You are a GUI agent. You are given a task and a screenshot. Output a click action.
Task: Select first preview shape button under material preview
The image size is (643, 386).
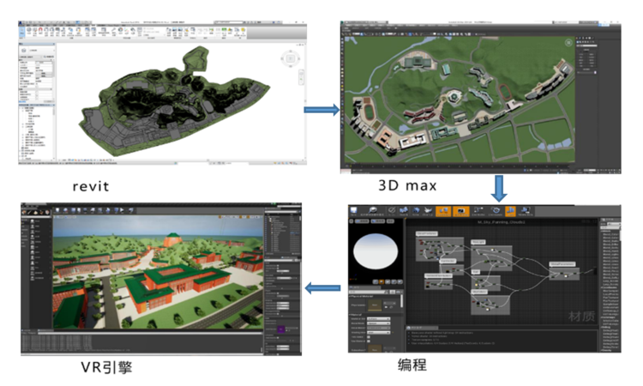(x=376, y=282)
